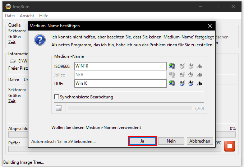Click the ISO9660 import label icon
Image resolution: width=244 pixels, height=167 pixels.
(x=172, y=66)
